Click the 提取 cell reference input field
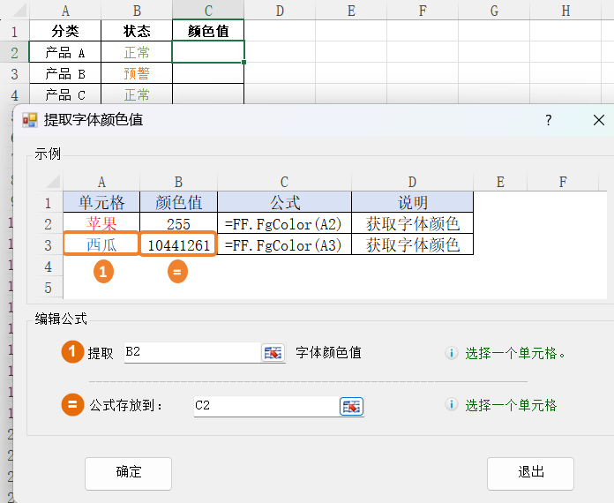614x503 pixels. (191, 353)
